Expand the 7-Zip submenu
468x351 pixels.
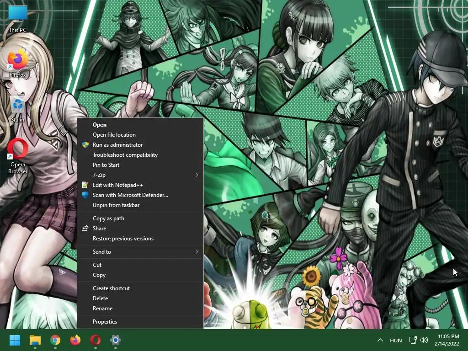click(140, 175)
